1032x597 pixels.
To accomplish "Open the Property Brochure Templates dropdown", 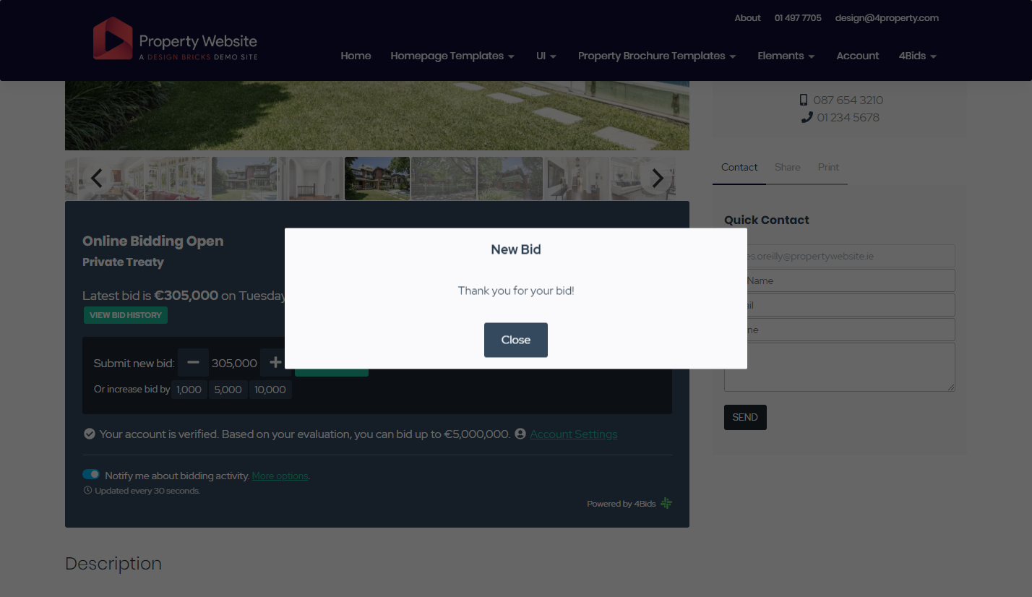I will pyautogui.click(x=656, y=56).
